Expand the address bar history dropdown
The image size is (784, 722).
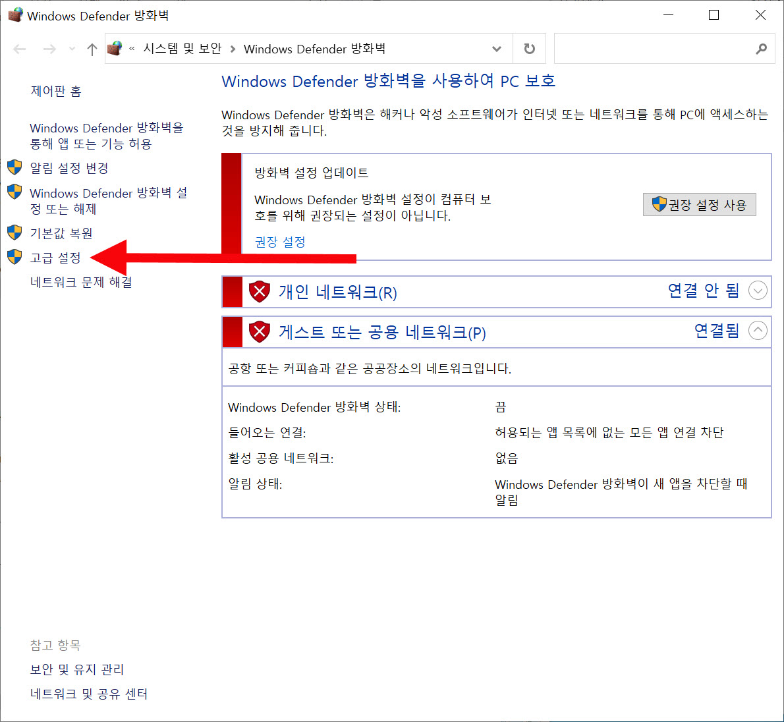coord(497,49)
